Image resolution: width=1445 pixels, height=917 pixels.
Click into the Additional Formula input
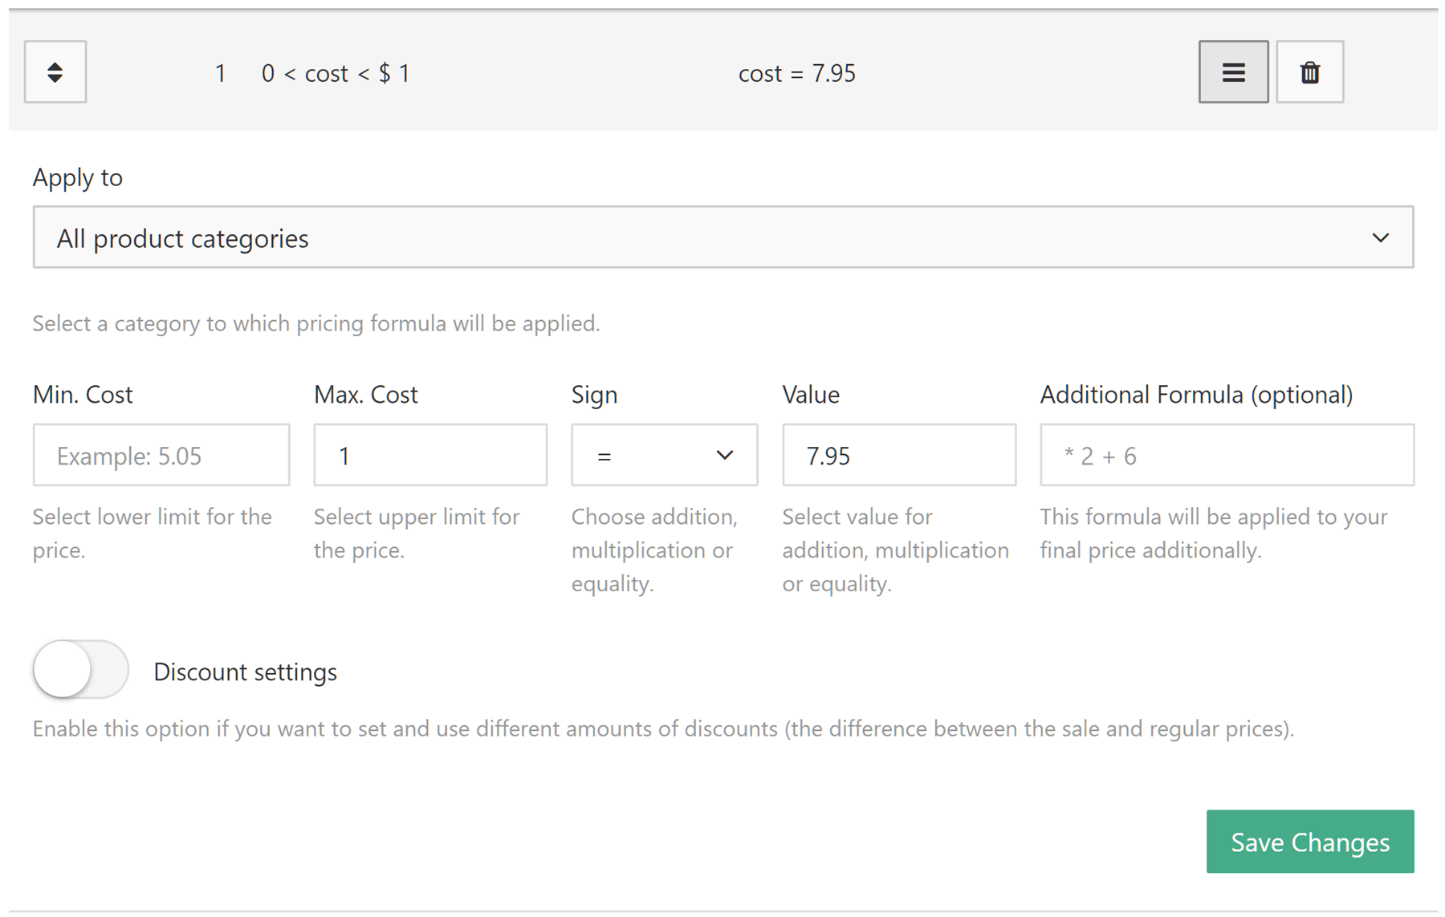point(1226,456)
